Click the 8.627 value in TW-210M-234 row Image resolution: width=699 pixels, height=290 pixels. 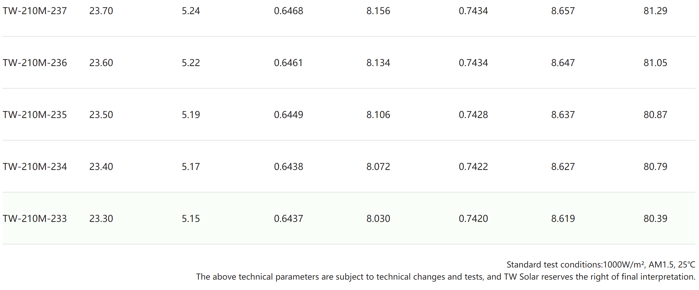tap(563, 167)
